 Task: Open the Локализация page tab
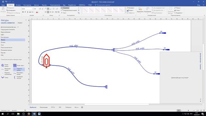[44, 107]
